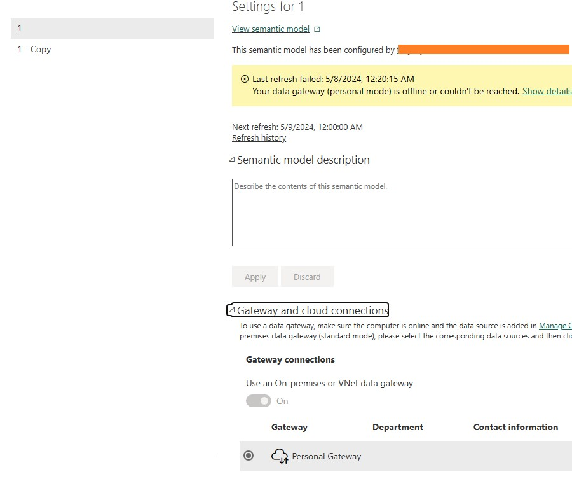Select the Personal Gateway radio button
Image resolution: width=572 pixels, height=488 pixels.
pos(249,456)
